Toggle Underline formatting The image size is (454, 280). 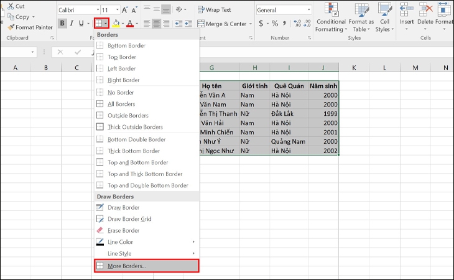81,23
